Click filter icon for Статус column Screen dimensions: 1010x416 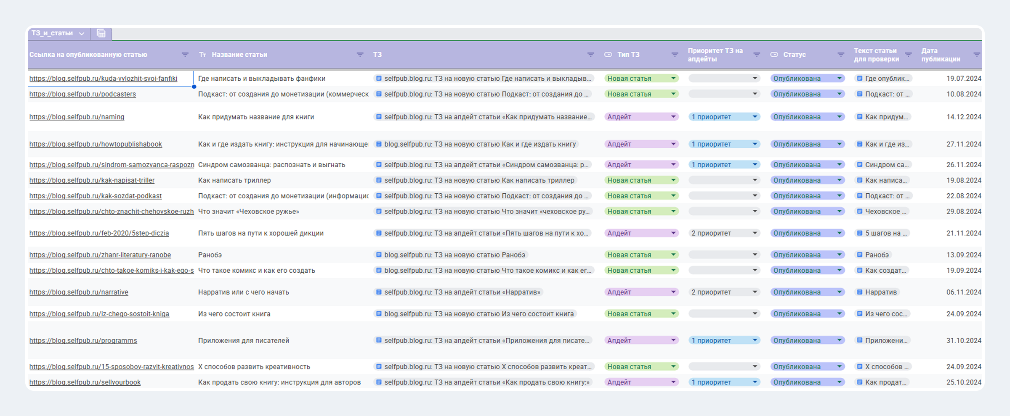click(x=840, y=55)
